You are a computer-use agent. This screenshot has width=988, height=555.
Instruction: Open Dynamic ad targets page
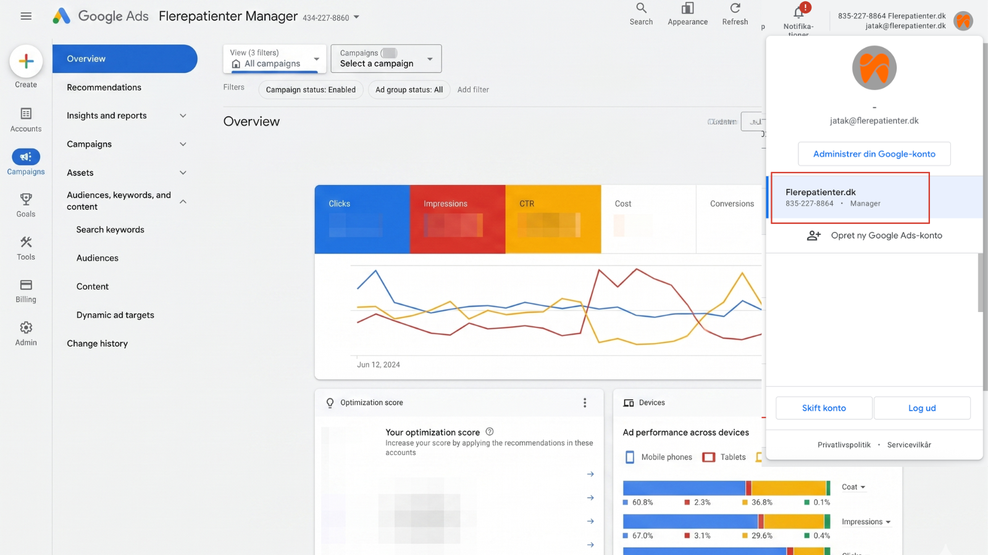(x=115, y=315)
